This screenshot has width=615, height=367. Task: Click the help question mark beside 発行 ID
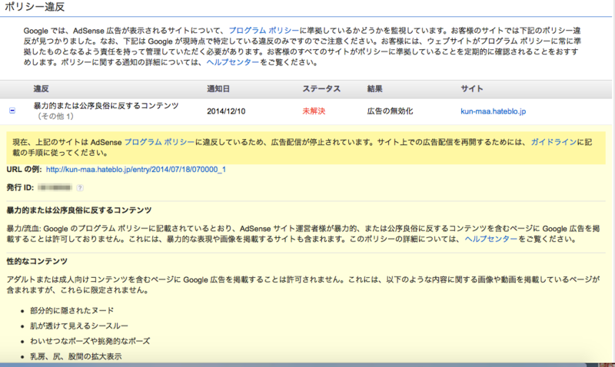pyautogui.click(x=80, y=187)
